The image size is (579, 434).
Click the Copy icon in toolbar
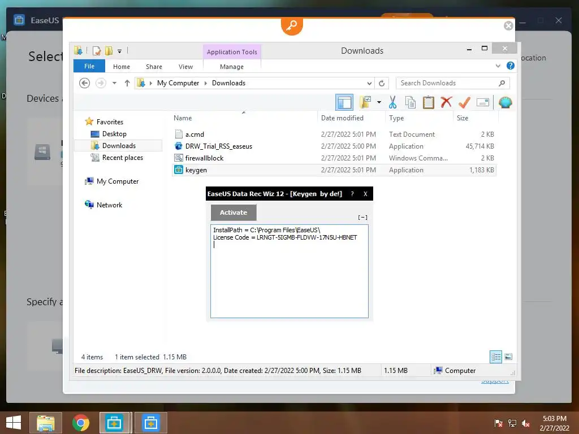click(x=411, y=102)
